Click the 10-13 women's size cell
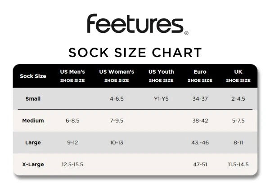Screen dimensions: 270x191 pos(117,142)
